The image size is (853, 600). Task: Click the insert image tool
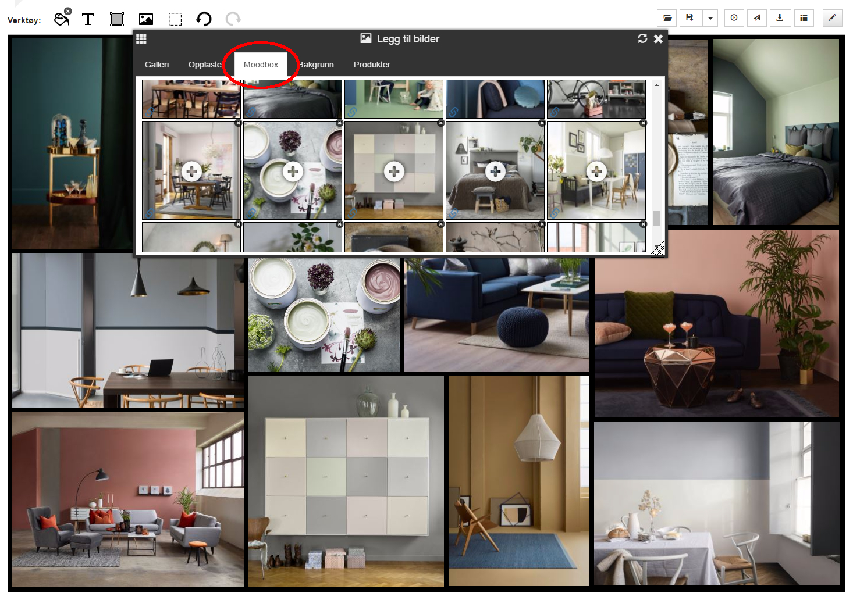coord(145,18)
